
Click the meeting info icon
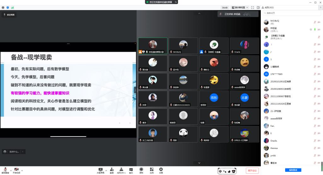click(x=3, y=7)
